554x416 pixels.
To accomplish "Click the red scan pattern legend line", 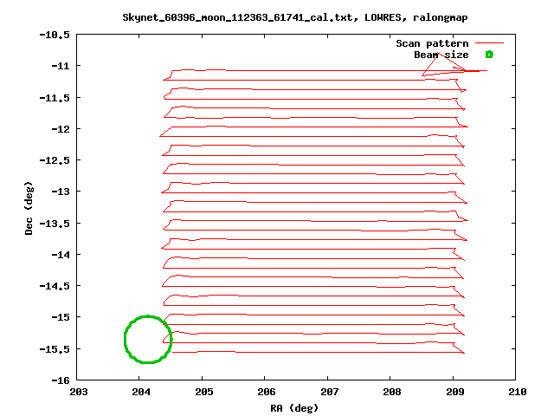I will pos(489,43).
